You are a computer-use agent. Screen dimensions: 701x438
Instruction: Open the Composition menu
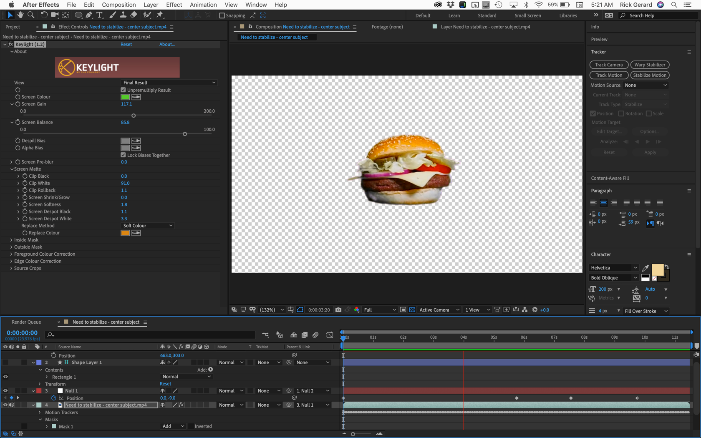[119, 5]
